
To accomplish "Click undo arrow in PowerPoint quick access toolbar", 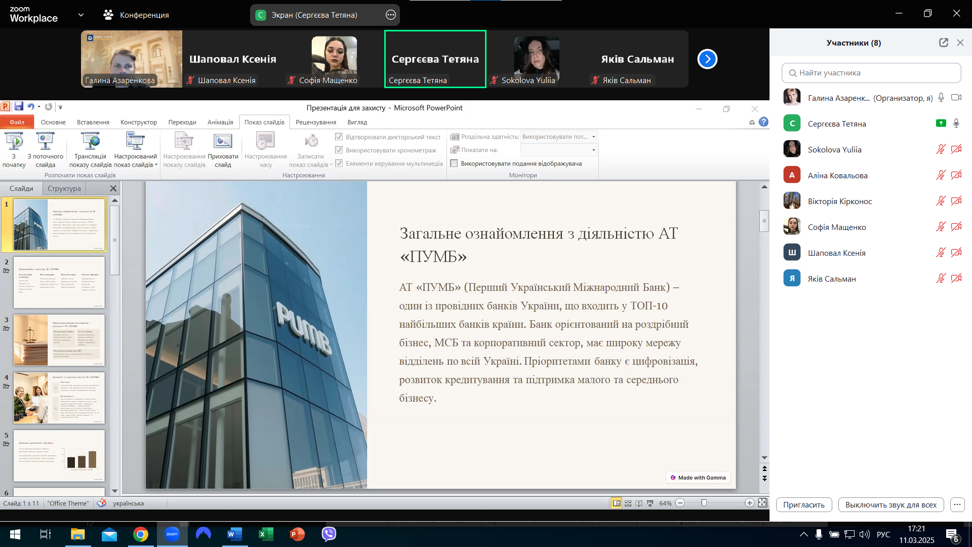I will 31,106.
